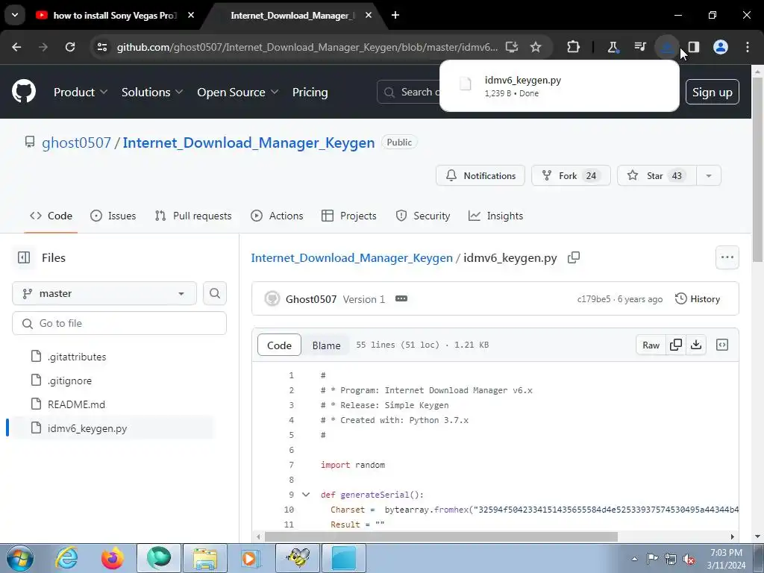Select the Actions tab
This screenshot has height=573, width=764.
click(277, 216)
